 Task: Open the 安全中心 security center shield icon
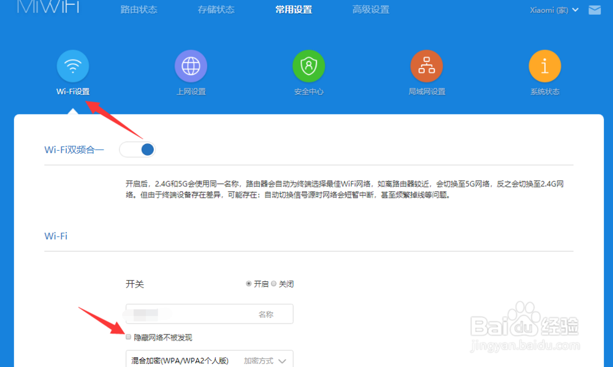point(308,66)
